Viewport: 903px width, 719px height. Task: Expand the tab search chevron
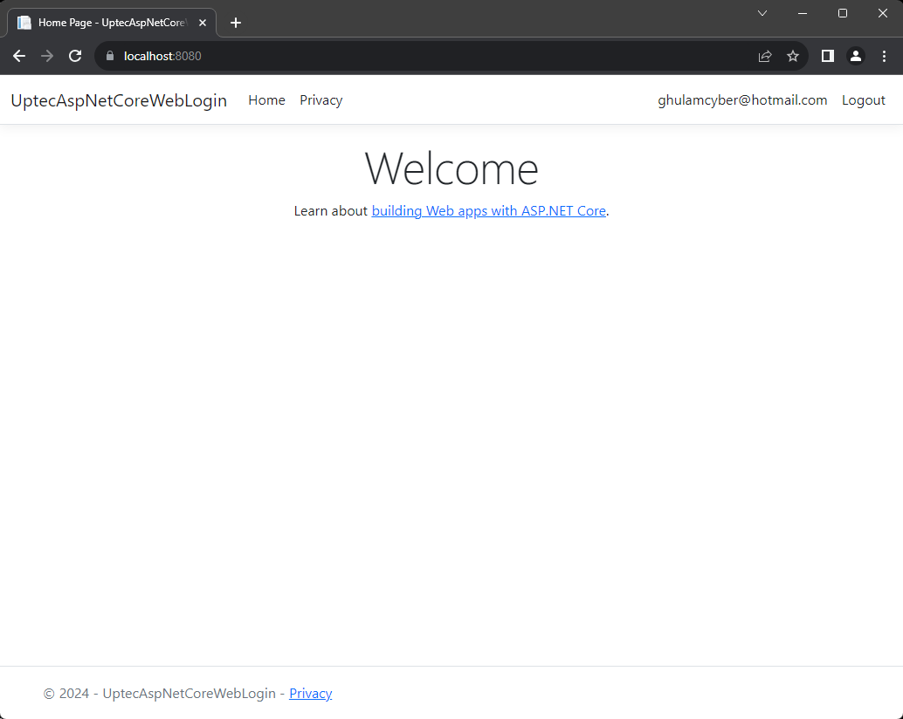coord(762,13)
